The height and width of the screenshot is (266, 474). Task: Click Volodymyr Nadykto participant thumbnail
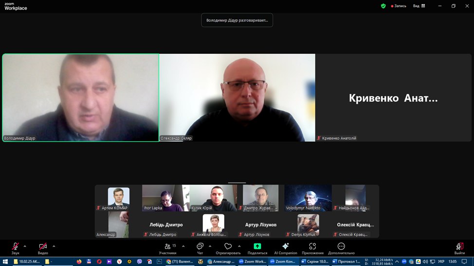(308, 198)
